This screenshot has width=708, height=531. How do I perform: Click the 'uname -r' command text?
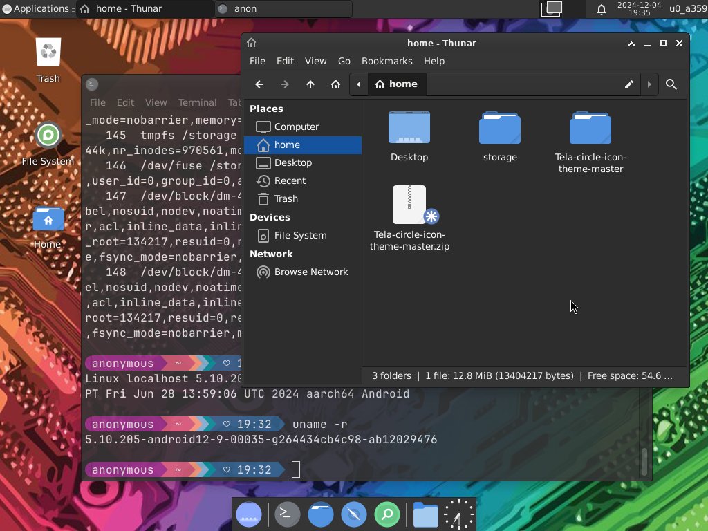319,425
